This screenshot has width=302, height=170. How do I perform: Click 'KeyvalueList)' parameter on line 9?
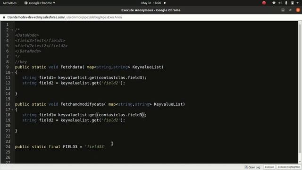coord(148,67)
